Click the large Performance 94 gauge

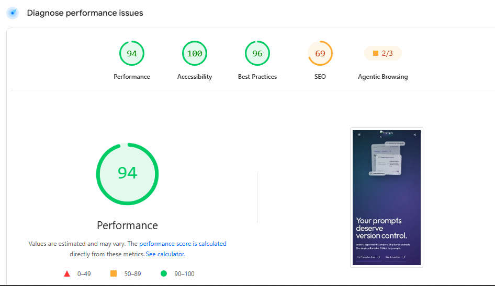[127, 174]
